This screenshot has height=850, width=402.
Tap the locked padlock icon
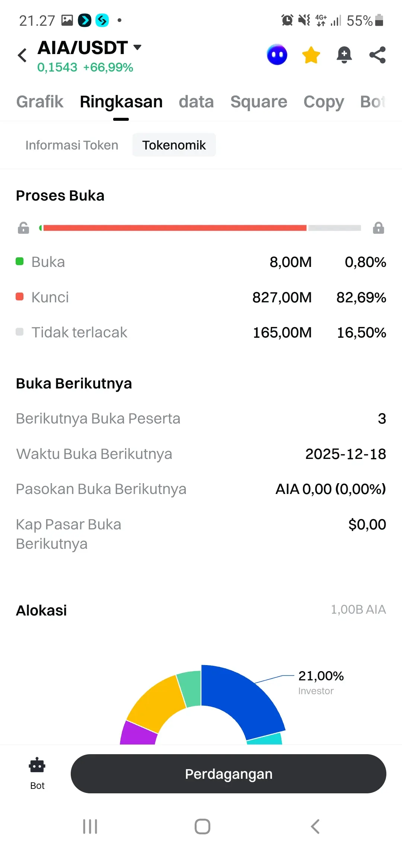point(378,228)
